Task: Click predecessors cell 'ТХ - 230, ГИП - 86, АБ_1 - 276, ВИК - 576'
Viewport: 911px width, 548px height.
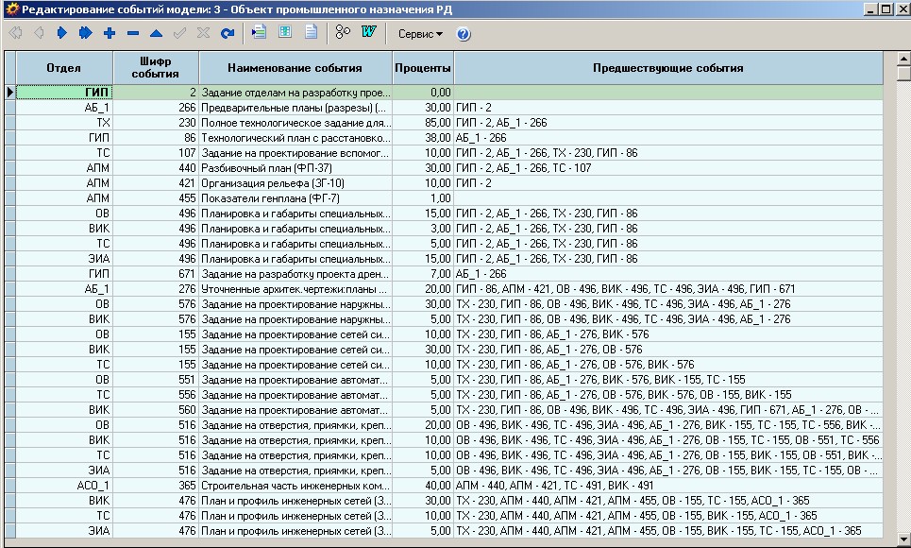Action: click(668, 334)
